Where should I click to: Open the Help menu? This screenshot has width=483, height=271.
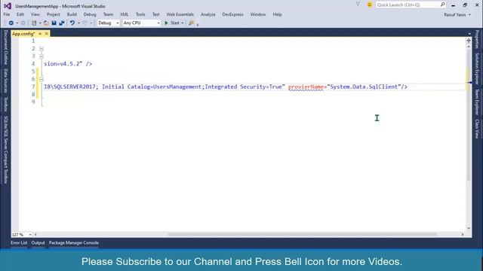(277, 14)
